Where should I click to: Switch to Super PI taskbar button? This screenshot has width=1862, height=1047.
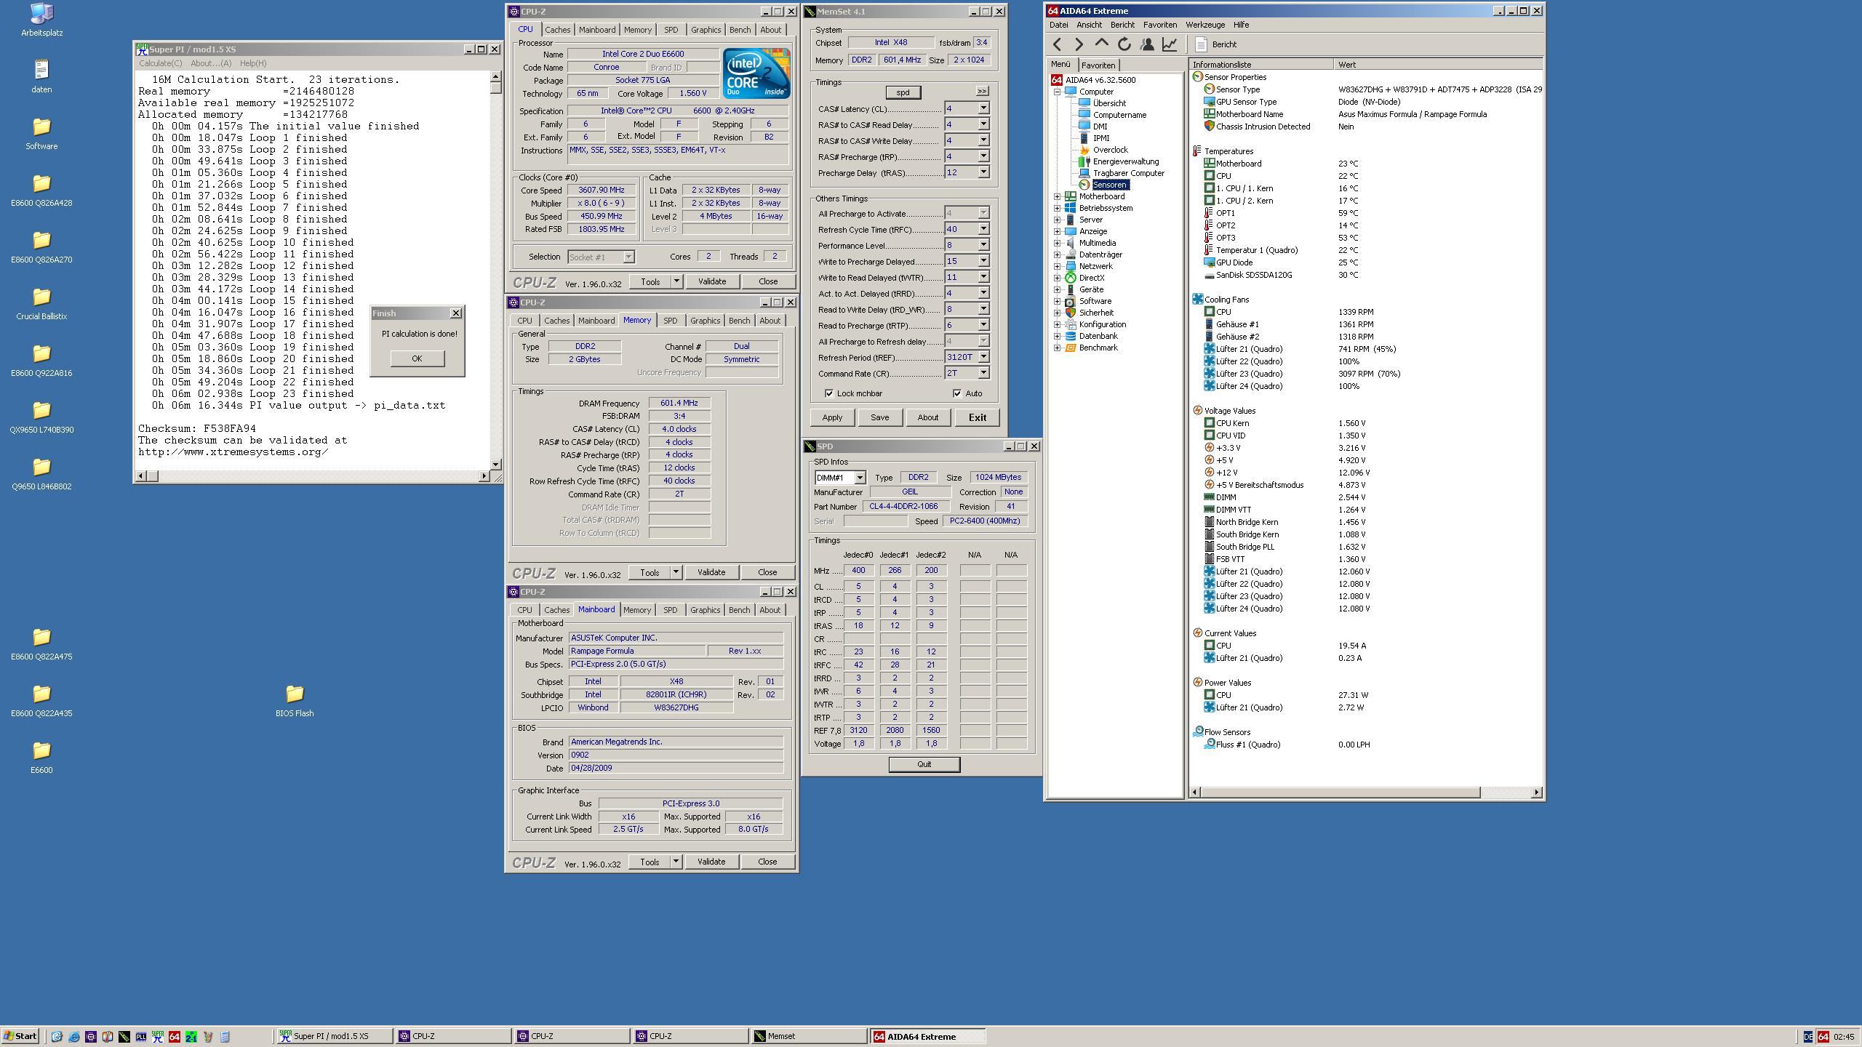(334, 1036)
